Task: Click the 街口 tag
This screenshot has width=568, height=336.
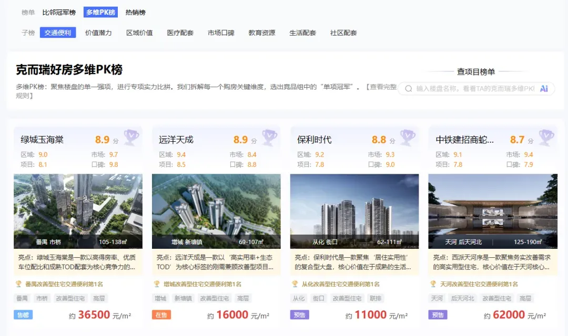Action: click(x=318, y=298)
